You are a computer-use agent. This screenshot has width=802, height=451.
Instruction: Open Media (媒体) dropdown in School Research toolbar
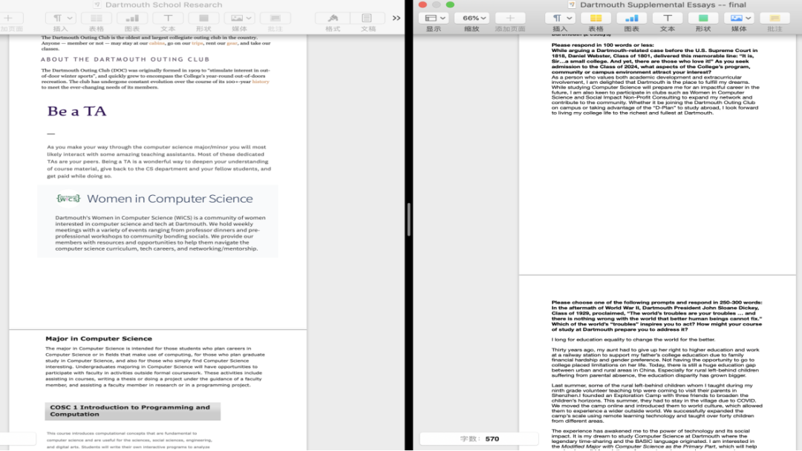tap(239, 19)
